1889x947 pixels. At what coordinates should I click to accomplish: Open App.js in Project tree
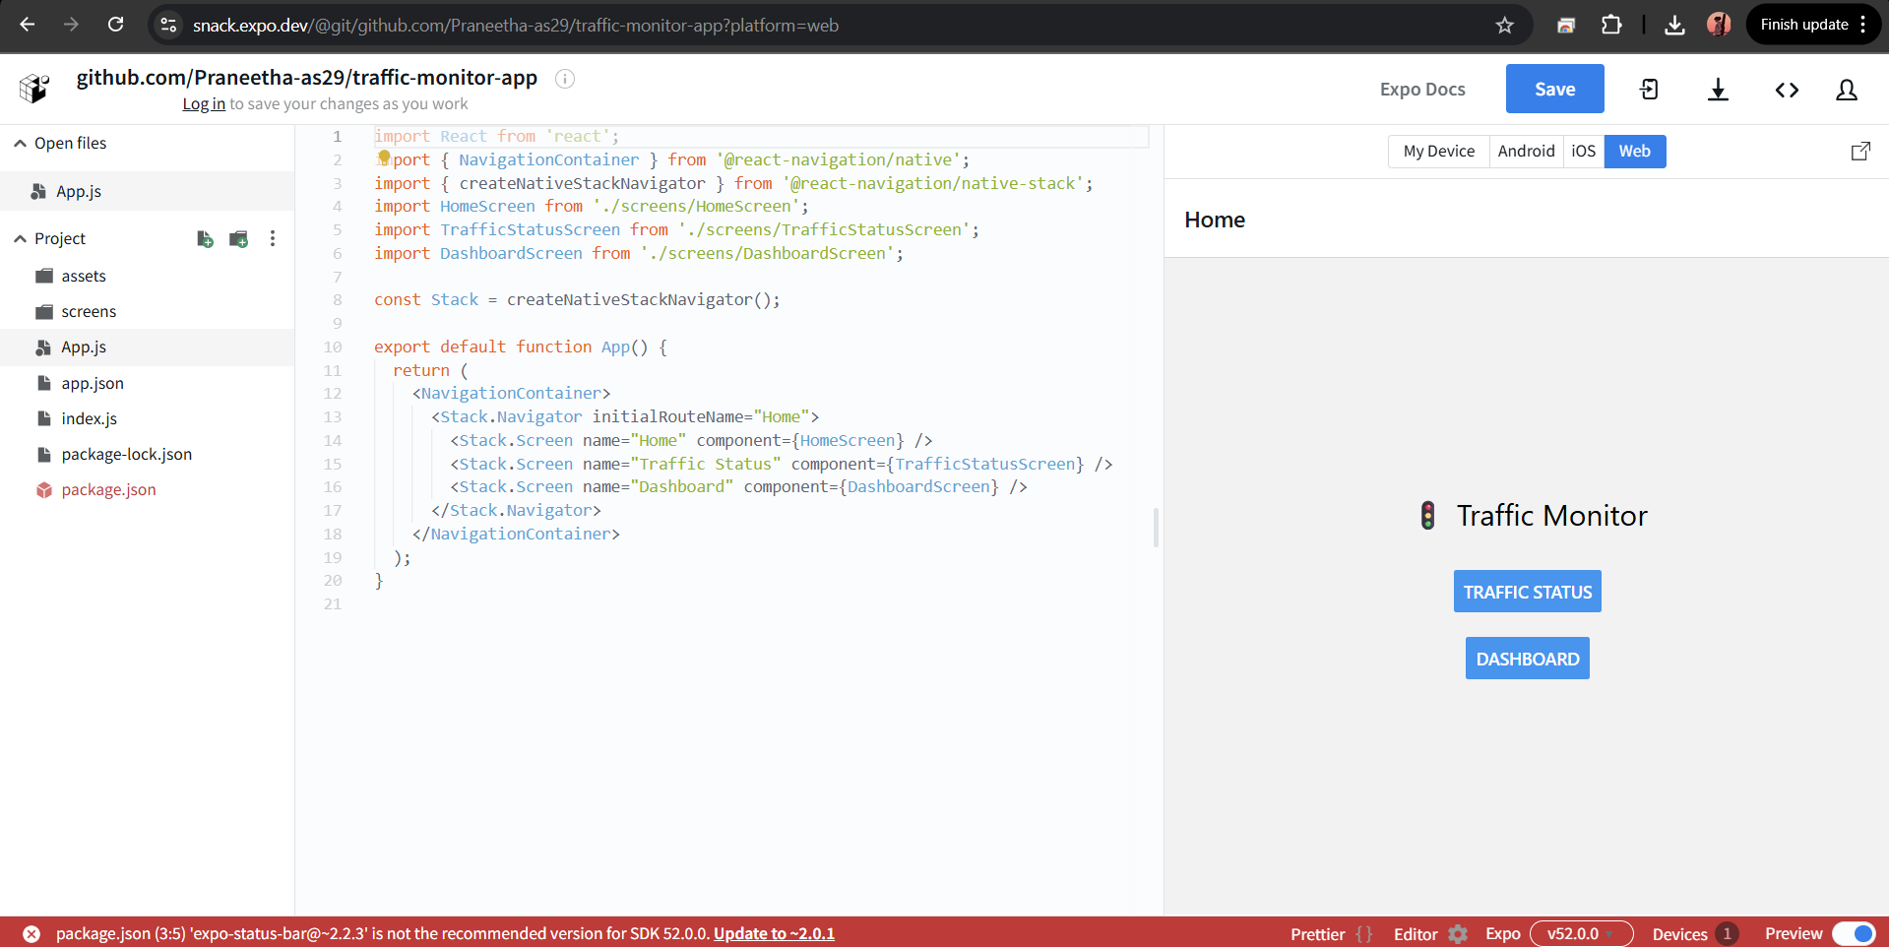[147, 347]
